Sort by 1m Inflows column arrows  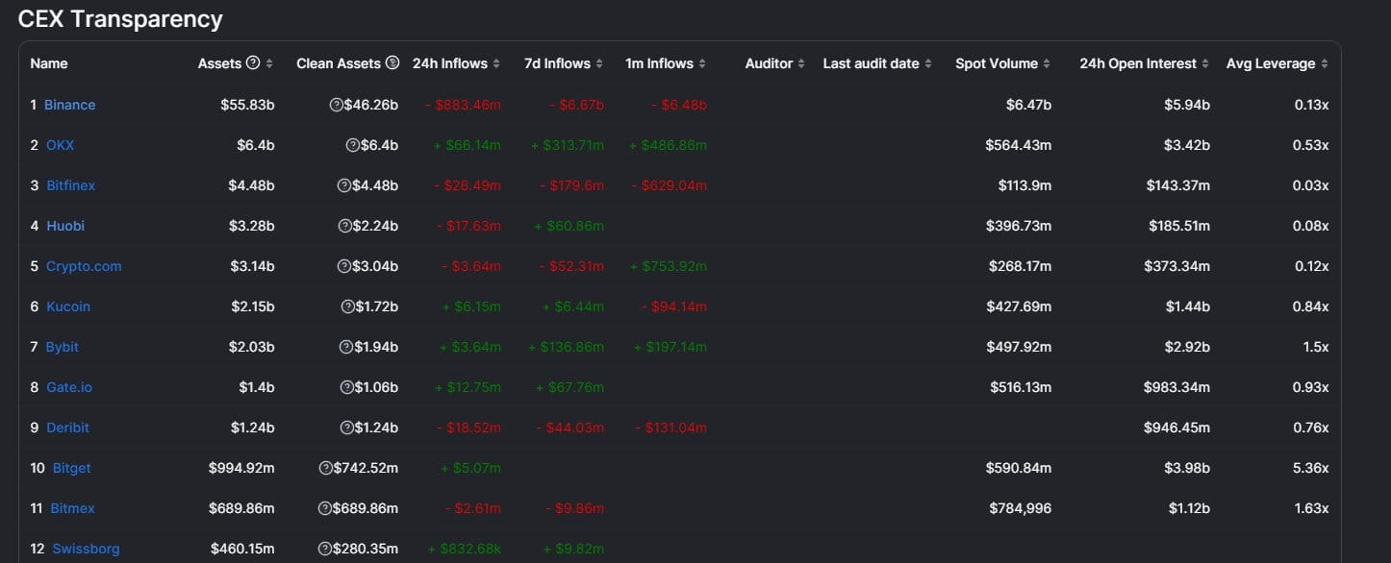pos(702,63)
